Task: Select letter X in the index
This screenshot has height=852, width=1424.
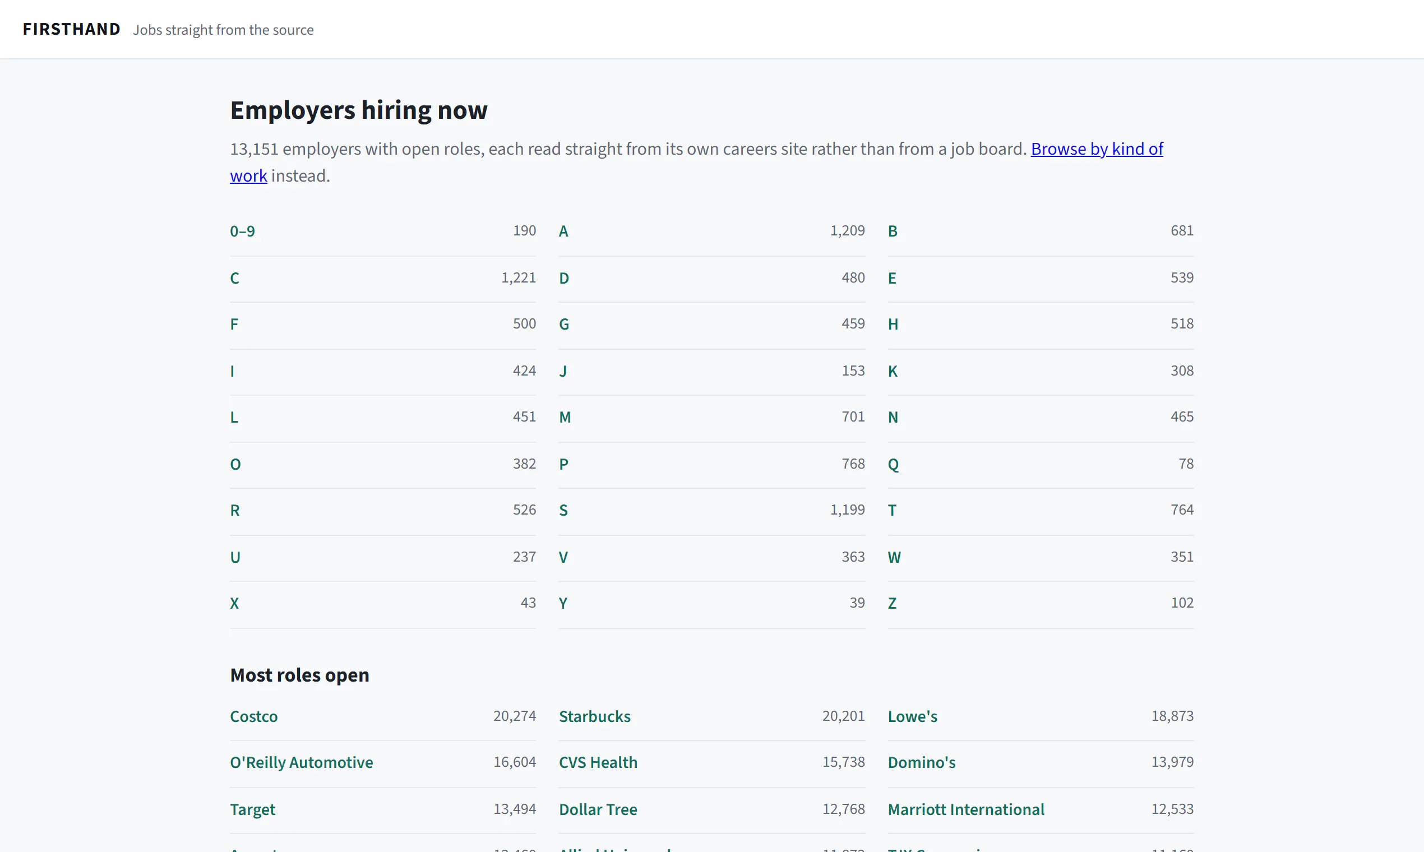Action: click(x=234, y=603)
